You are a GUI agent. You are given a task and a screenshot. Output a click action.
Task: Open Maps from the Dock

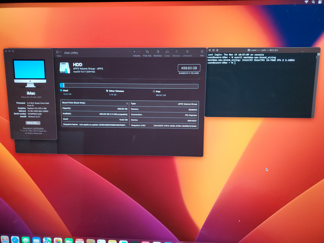(x=47, y=240)
